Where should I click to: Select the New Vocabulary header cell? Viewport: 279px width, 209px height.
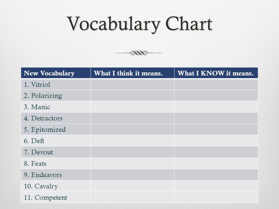(56, 73)
